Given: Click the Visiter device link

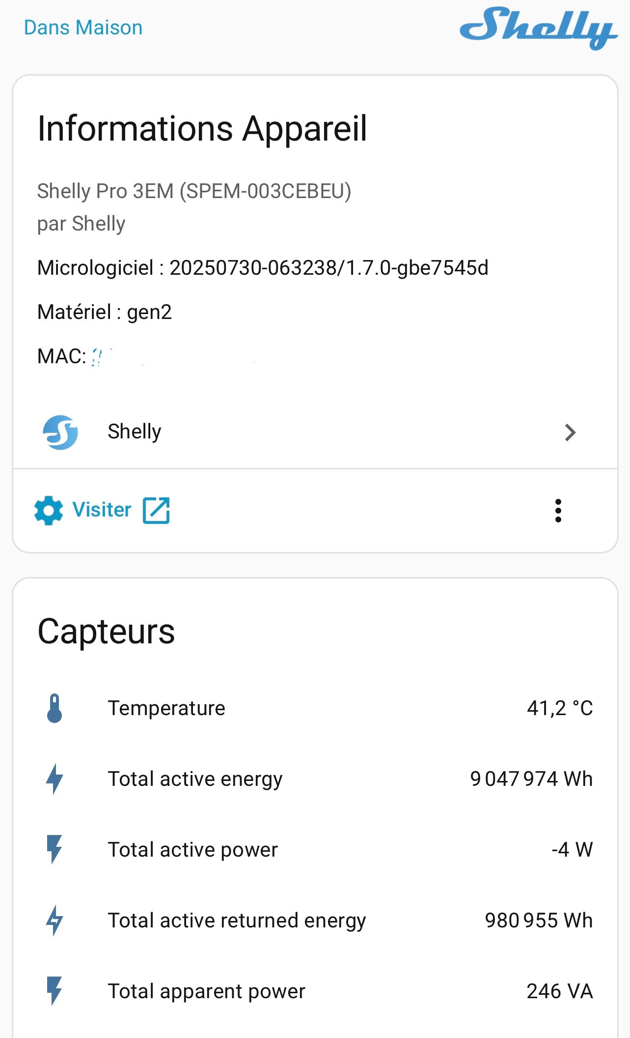Looking at the screenshot, I should coord(102,510).
